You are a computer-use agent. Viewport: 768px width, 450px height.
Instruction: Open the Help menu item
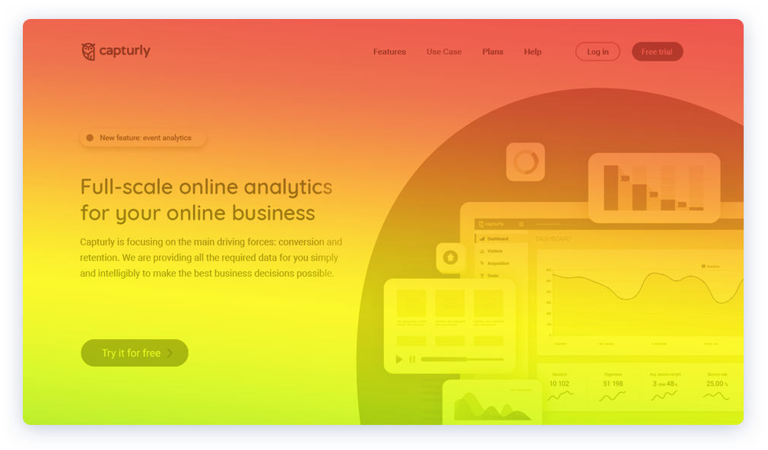[x=532, y=52]
